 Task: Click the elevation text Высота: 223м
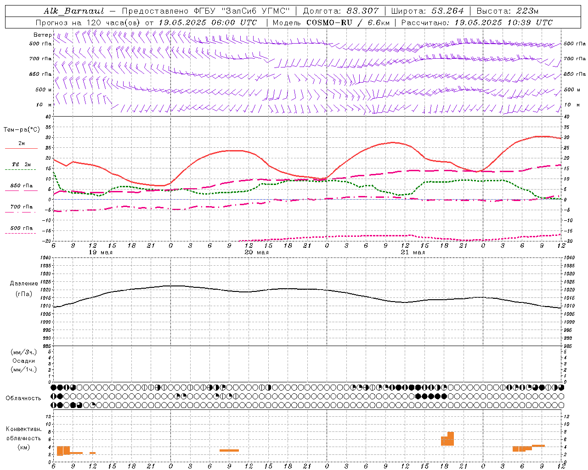click(508, 11)
